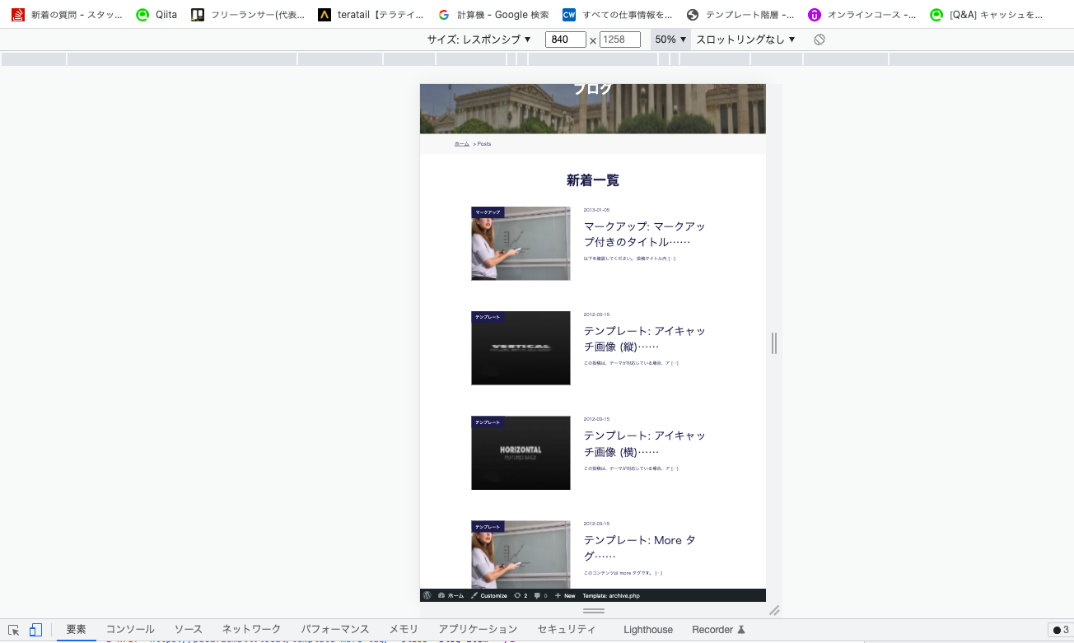Image resolution: width=1074 pixels, height=643 pixels.
Task: Click the Customize pencil icon in admin bar
Action: tap(474, 595)
